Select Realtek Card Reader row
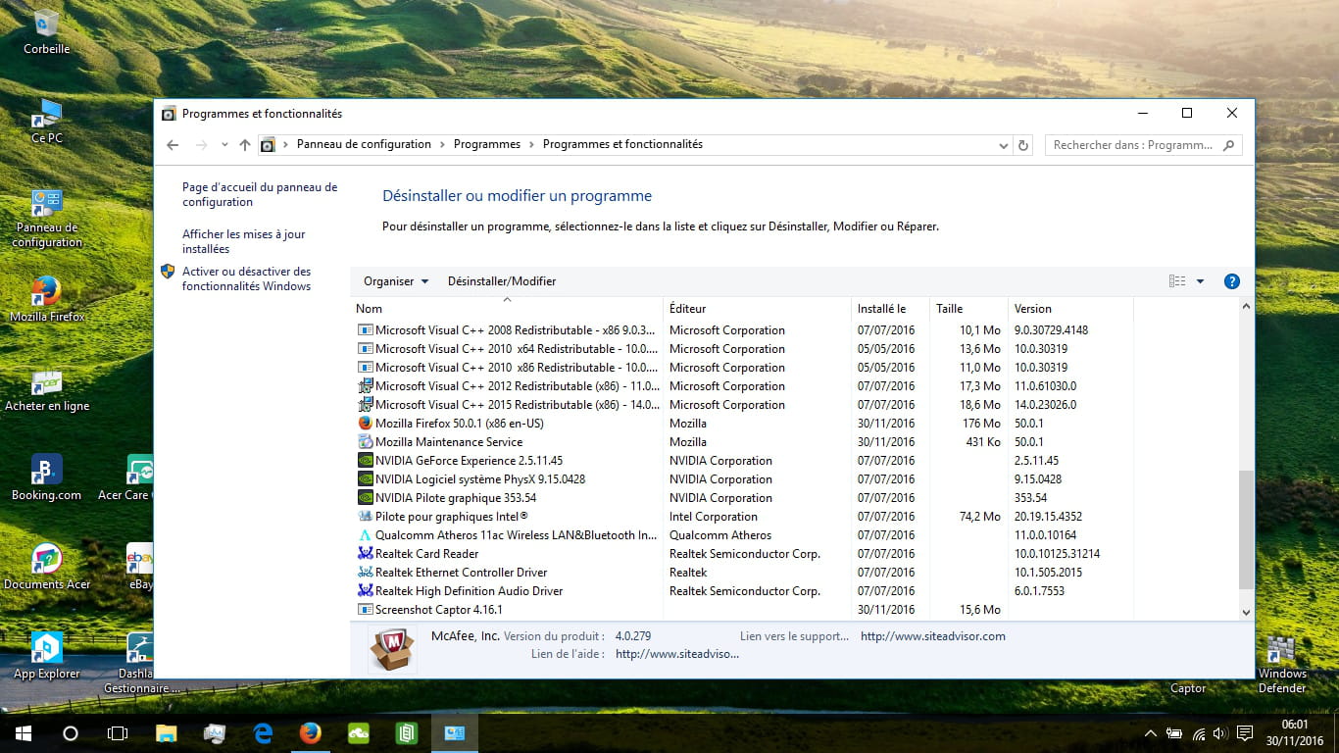1339x753 pixels. click(745, 554)
